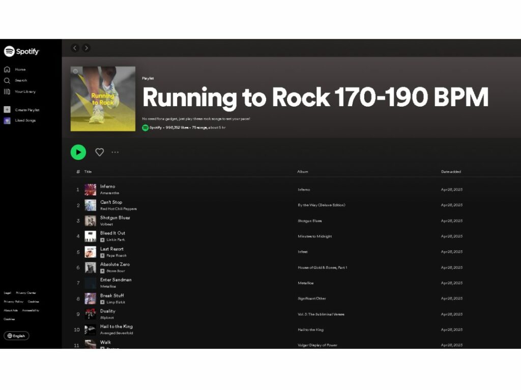Select the Your Library icon
The image size is (521, 390).
pos(7,91)
